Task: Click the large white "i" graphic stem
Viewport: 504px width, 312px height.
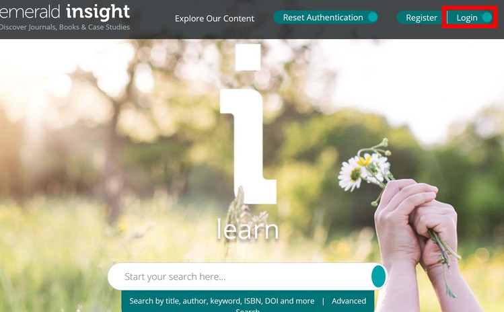Action: 249,147
